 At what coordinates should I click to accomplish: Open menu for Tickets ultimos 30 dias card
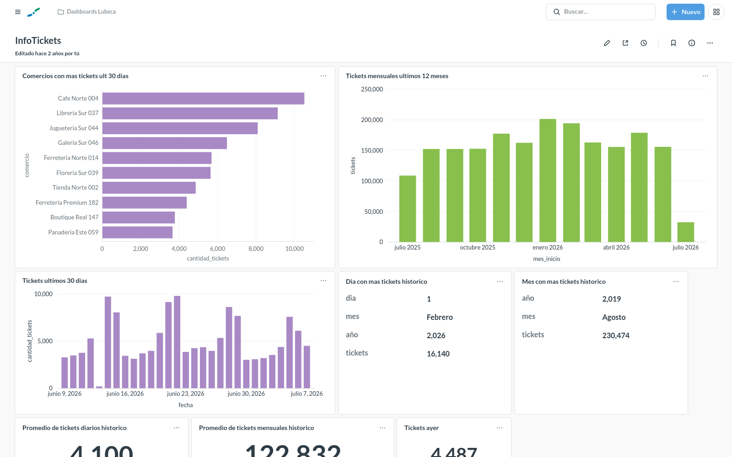[323, 281]
